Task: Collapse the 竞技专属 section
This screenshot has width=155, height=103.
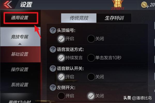Action: 20,37
